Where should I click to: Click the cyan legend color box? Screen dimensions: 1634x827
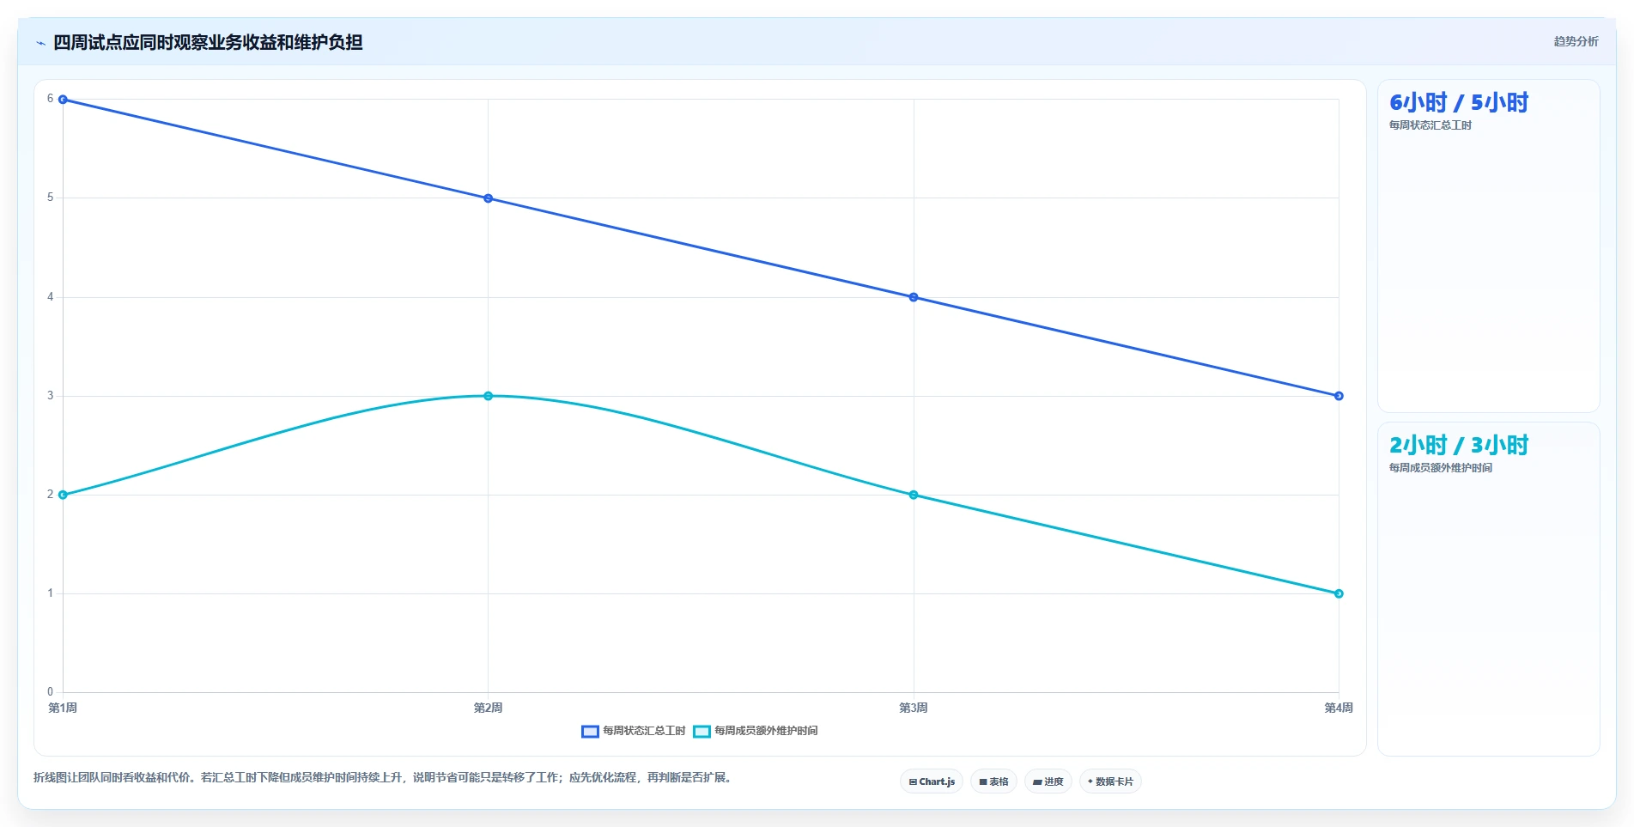702,732
